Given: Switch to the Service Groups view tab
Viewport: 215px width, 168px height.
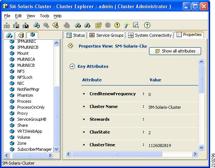Looking at the screenshot, I should pos(106,35).
